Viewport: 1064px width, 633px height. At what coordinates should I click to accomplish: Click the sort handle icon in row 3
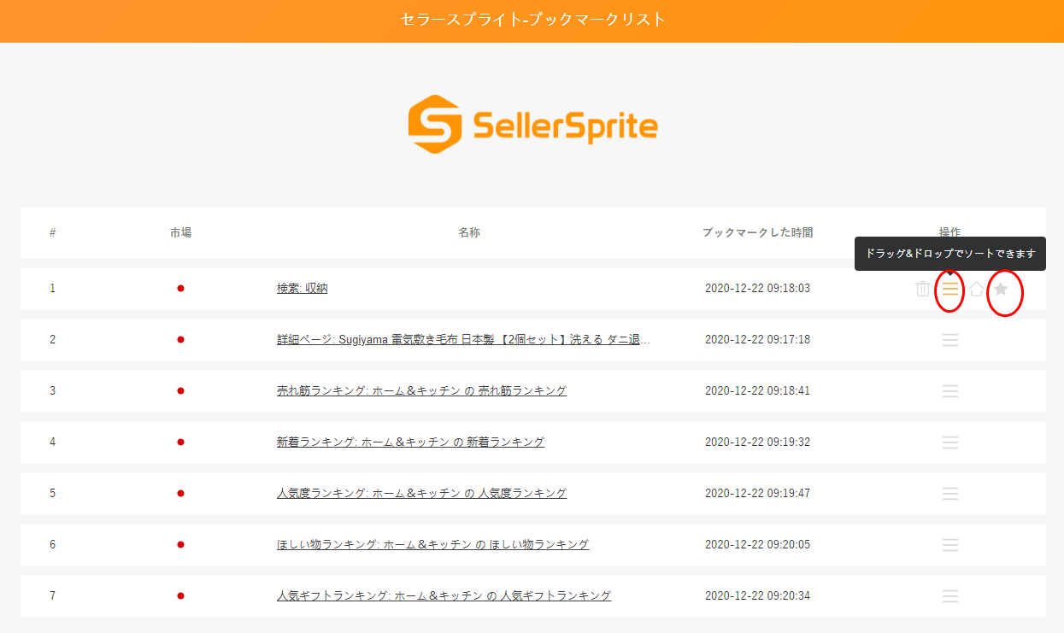click(x=950, y=391)
